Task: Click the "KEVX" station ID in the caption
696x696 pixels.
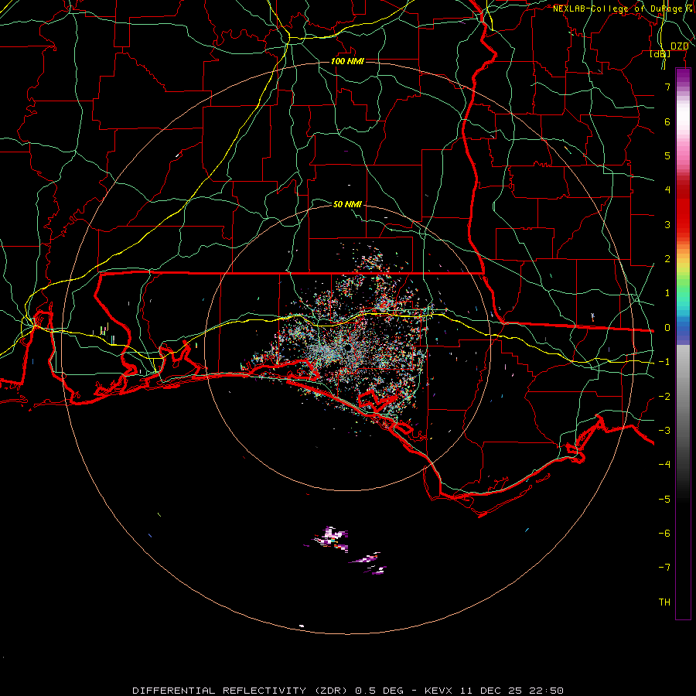Action: [438, 691]
